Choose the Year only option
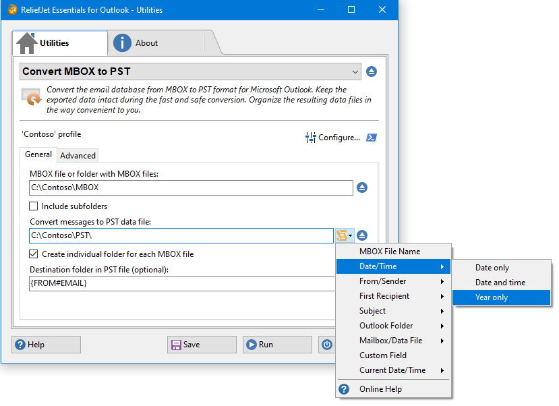The image size is (559, 406). click(x=502, y=297)
